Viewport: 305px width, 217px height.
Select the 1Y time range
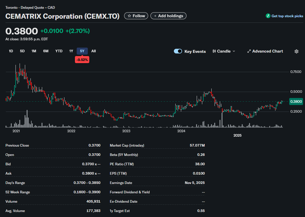coord(71,51)
